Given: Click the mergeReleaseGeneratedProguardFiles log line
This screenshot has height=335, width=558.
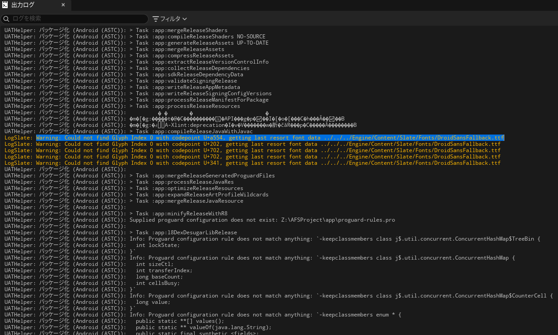Looking at the screenshot, I should (139, 176).
